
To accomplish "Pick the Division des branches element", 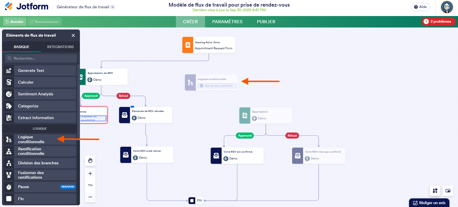I will tap(38, 163).
